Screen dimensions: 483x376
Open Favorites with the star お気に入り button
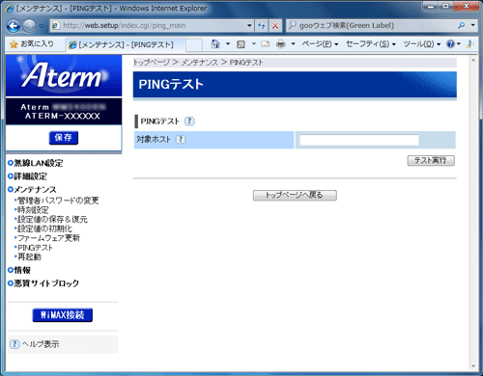[32, 44]
